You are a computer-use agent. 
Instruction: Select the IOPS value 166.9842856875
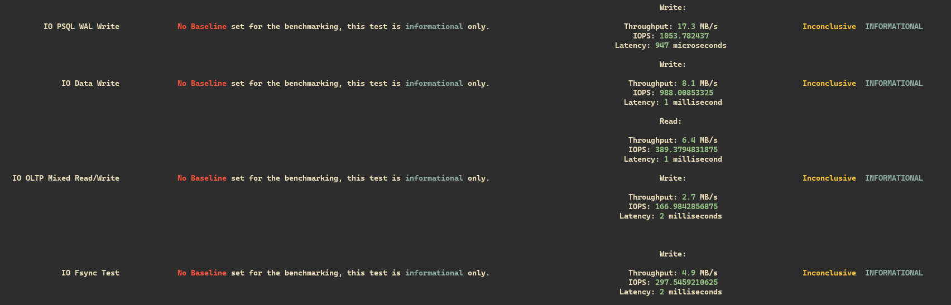(x=686, y=206)
